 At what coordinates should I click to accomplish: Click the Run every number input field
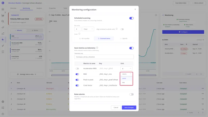[78, 29]
